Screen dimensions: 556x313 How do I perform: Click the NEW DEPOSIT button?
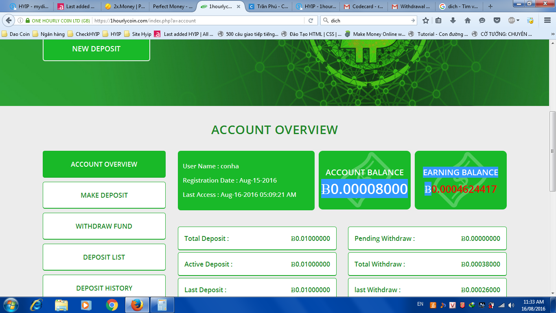96,49
